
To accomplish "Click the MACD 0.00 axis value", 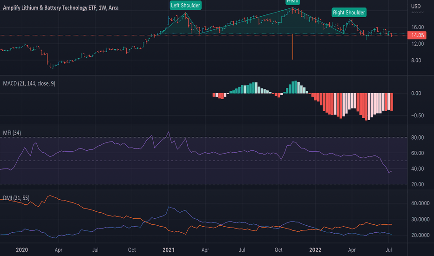I will [x=416, y=93].
